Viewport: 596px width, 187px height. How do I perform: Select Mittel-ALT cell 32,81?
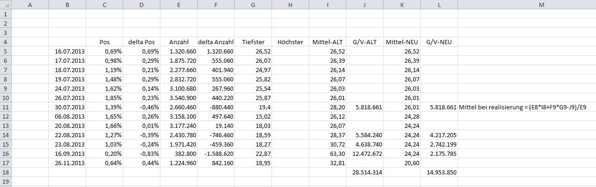327,163
